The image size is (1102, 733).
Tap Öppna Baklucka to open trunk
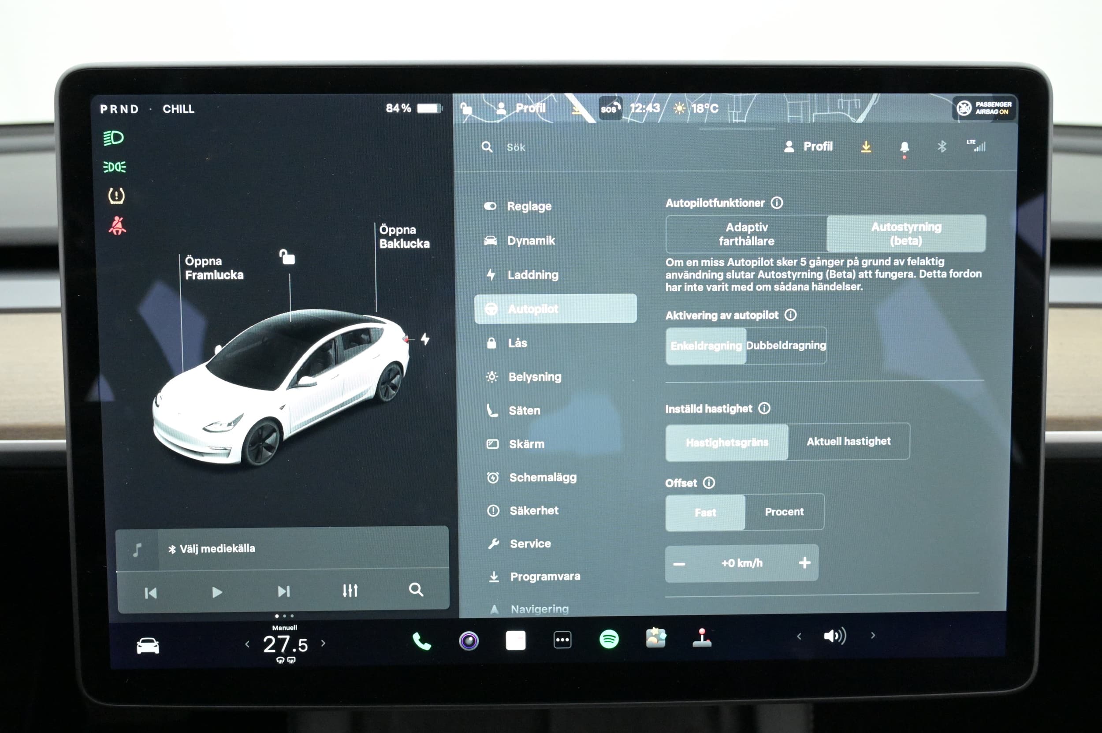click(x=404, y=237)
